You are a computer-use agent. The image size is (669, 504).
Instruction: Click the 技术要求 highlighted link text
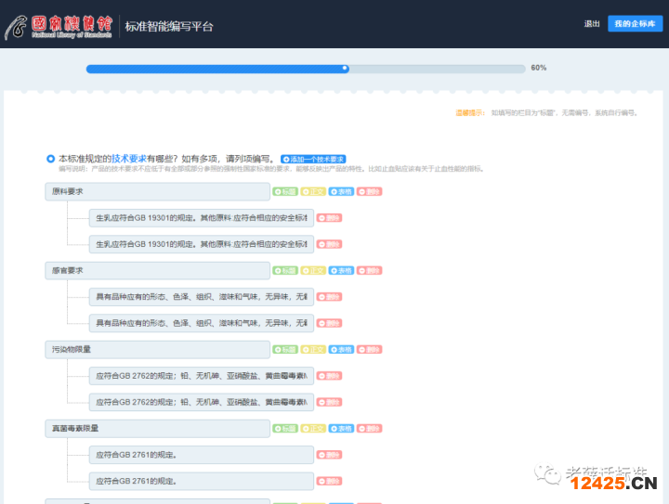[x=128, y=159]
